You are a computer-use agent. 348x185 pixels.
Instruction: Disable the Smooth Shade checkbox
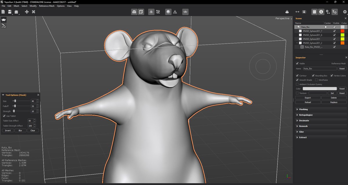pyautogui.click(x=297, y=80)
